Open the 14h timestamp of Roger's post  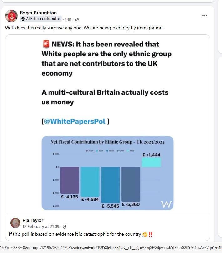[x=68, y=19]
